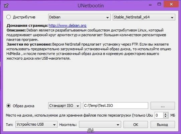Click the МБ persistent space value field
This screenshot has height=134, width=181.
pos(159,115)
